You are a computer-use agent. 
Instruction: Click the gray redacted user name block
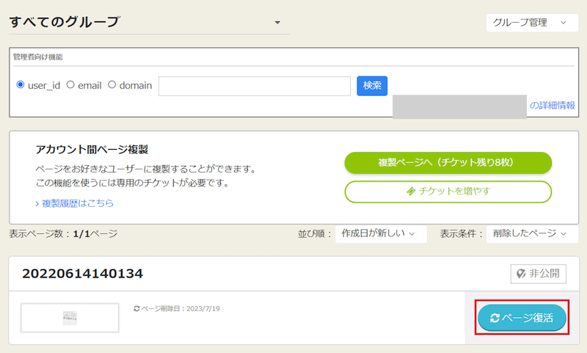[x=459, y=106]
